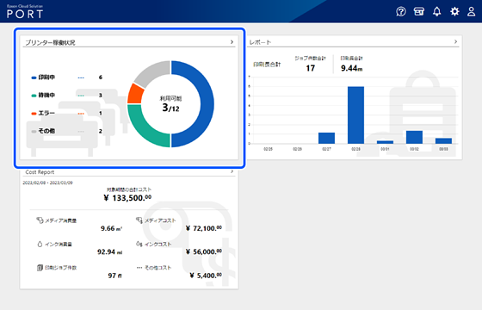This screenshot has height=310, width=482.
Task: Click the Epson Cloud Solution PORT logo
Action: (x=25, y=12)
